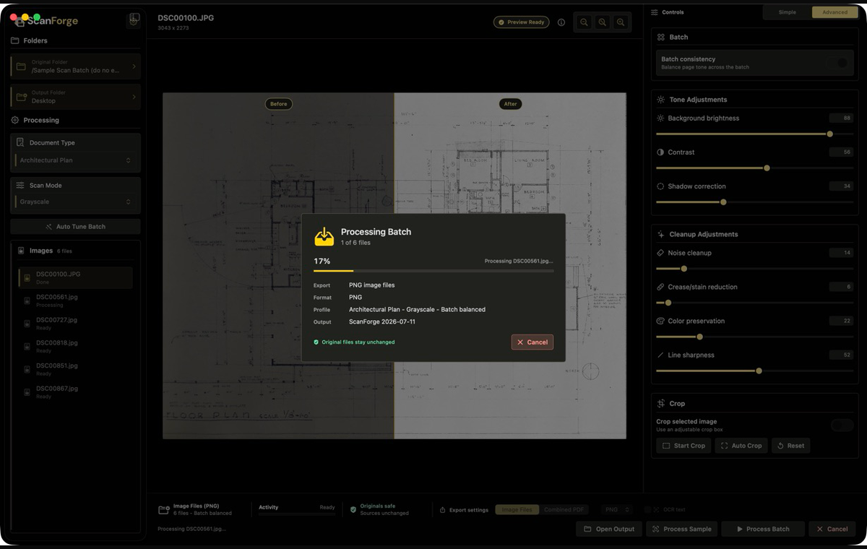This screenshot has width=867, height=549.
Task: Click the Contrast half-circle icon
Action: coord(660,152)
